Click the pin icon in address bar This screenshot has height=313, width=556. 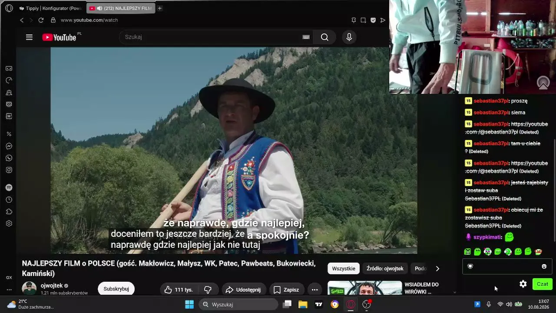click(x=354, y=20)
